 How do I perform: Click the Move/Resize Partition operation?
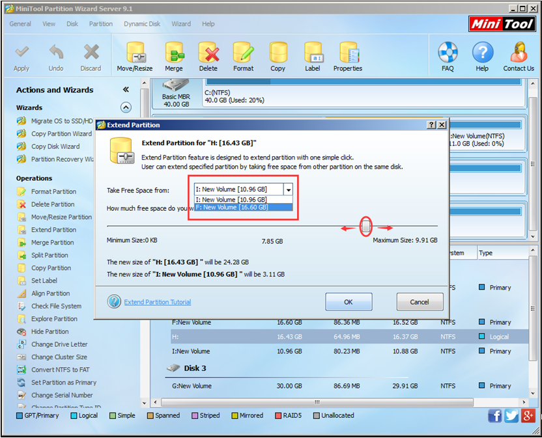(x=61, y=217)
